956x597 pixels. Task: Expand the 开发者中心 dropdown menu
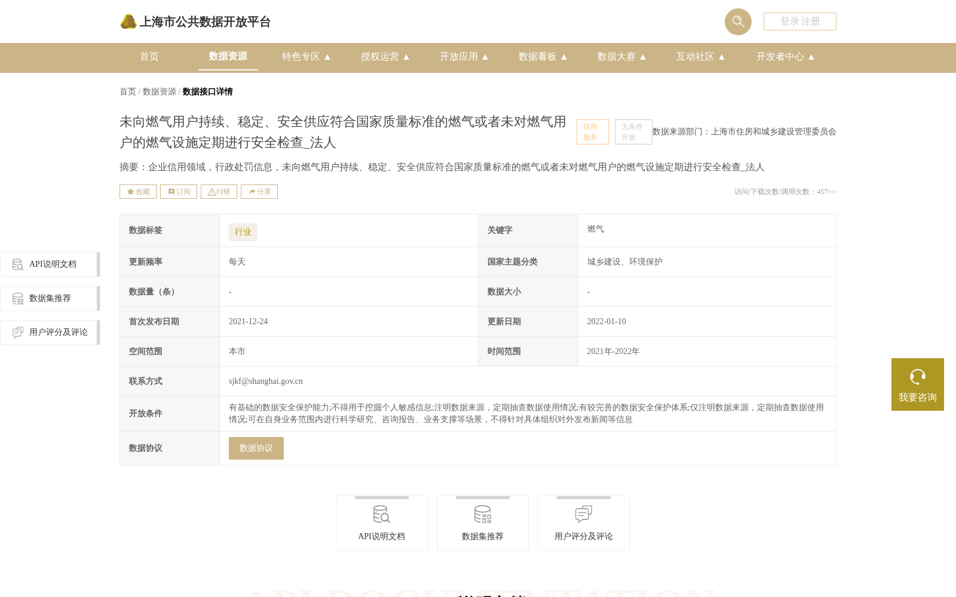pyautogui.click(x=785, y=57)
